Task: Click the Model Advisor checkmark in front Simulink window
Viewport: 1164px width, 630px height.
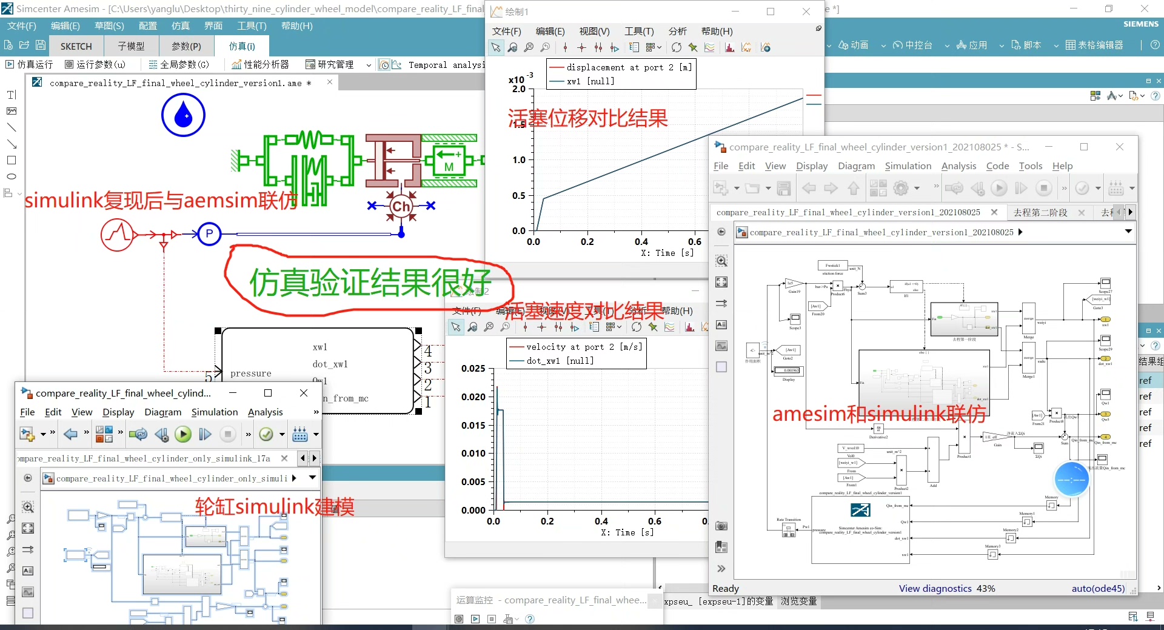Action: (266, 434)
